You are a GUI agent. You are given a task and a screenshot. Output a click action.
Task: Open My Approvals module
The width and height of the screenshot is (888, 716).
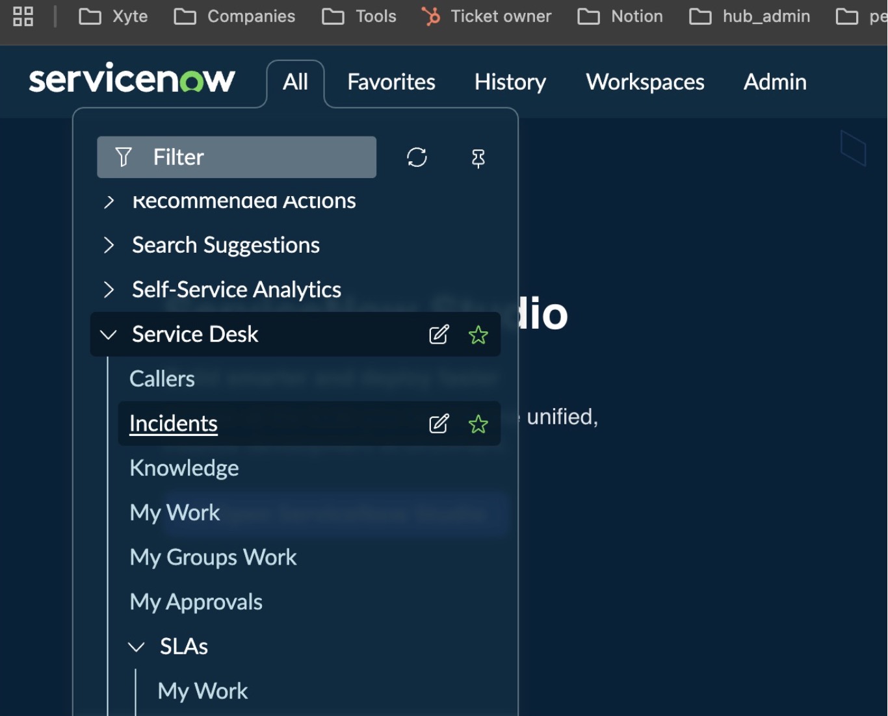tap(196, 602)
